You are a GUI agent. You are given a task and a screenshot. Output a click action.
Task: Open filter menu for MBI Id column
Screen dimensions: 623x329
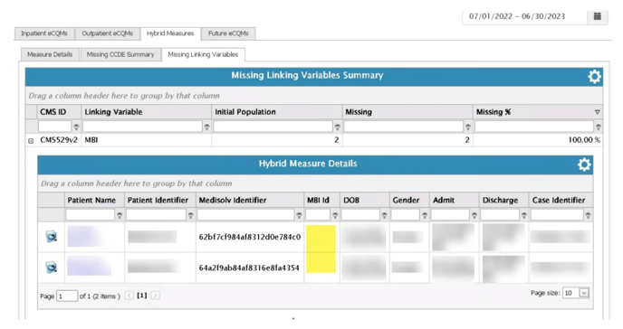(335, 215)
